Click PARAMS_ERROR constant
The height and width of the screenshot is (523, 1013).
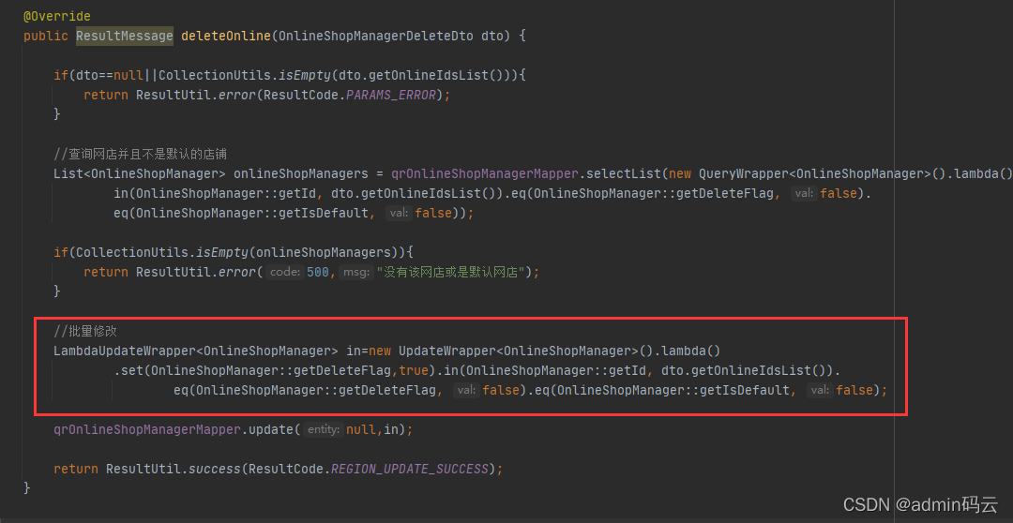[390, 95]
